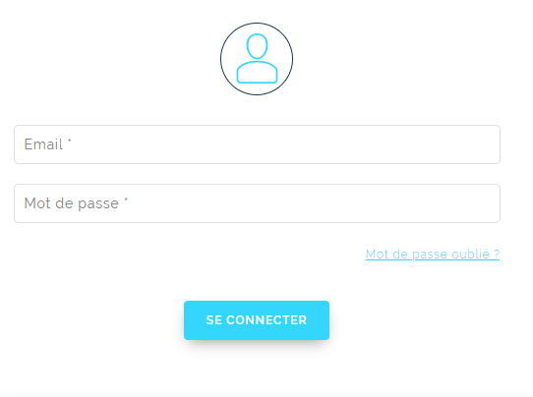
Task: Place cursor in the password box
Action: tap(257, 203)
